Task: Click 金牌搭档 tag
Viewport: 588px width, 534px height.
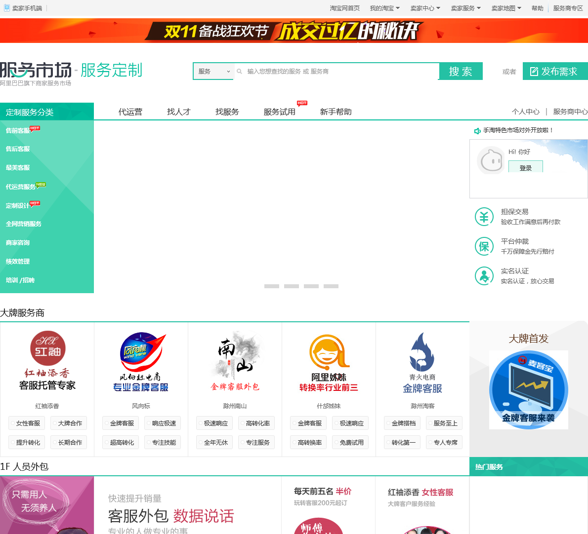Action: 402,423
